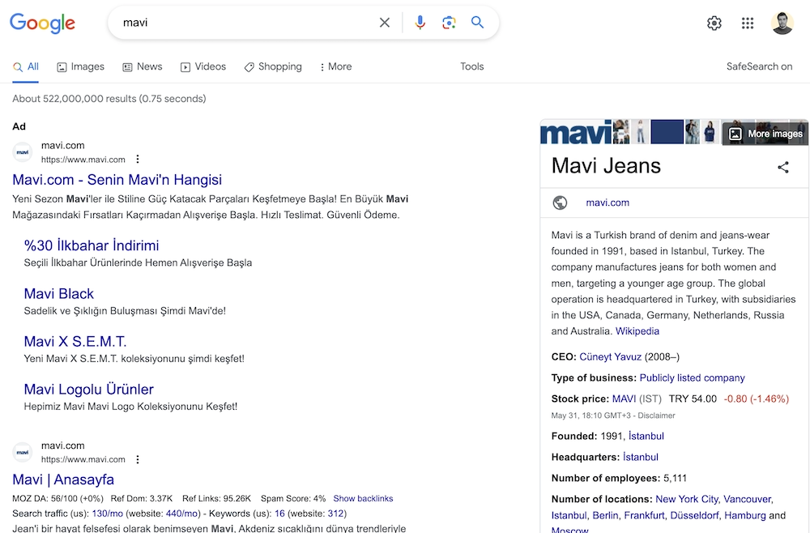Image resolution: width=810 pixels, height=533 pixels.
Task: Open the Show backlinks link
Action: tap(363, 498)
